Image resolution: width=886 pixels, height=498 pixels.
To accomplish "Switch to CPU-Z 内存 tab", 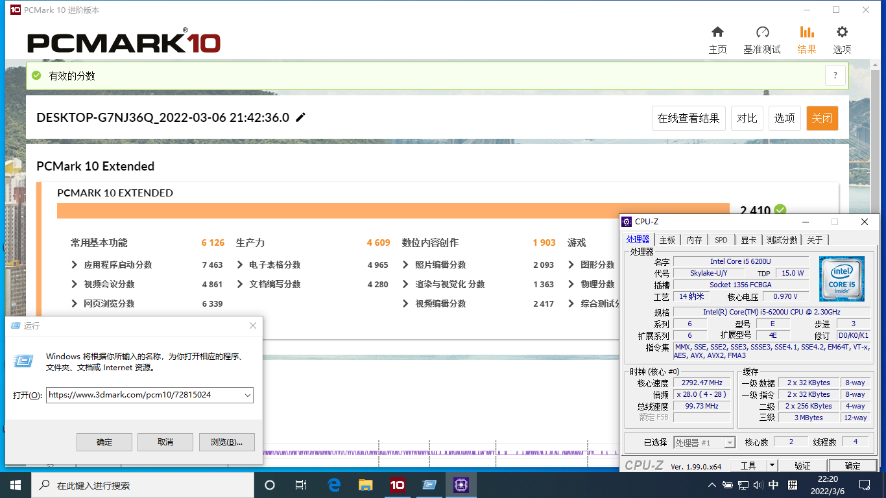I will [695, 240].
